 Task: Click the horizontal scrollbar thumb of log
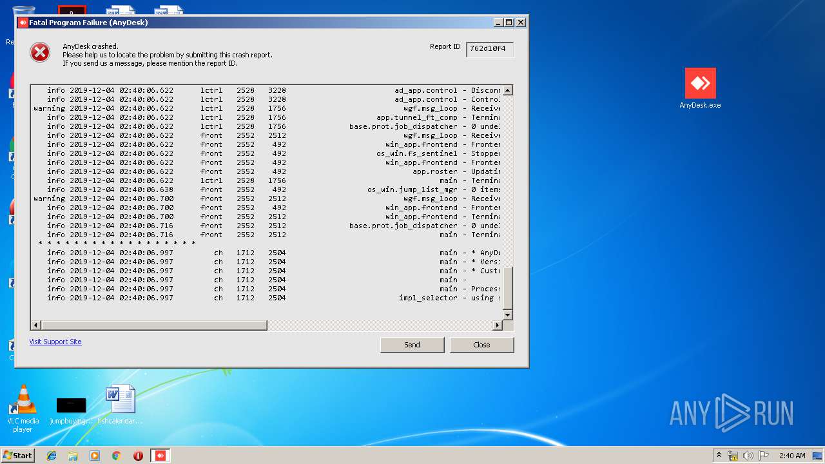point(154,325)
